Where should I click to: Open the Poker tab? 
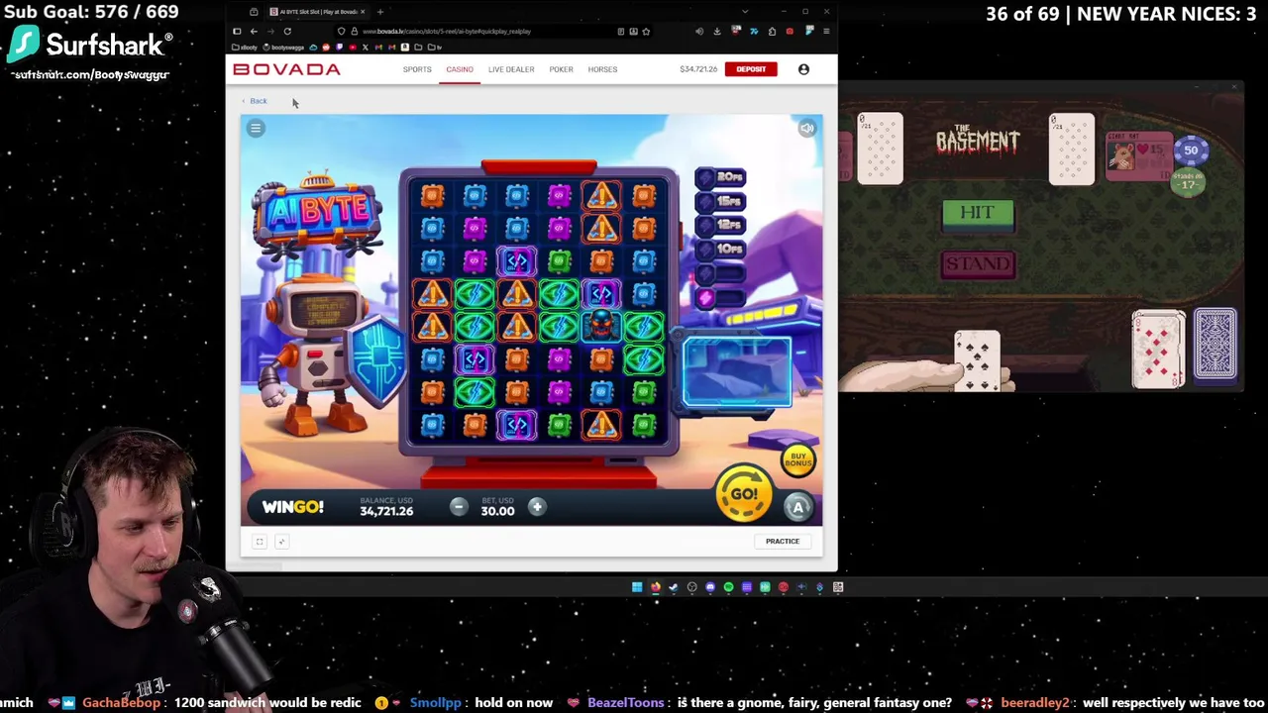pos(561,69)
